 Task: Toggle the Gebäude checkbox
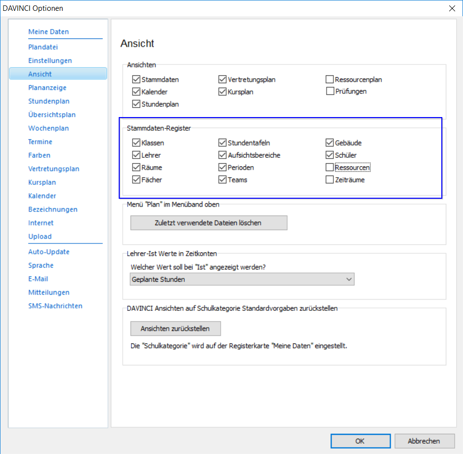(x=330, y=143)
